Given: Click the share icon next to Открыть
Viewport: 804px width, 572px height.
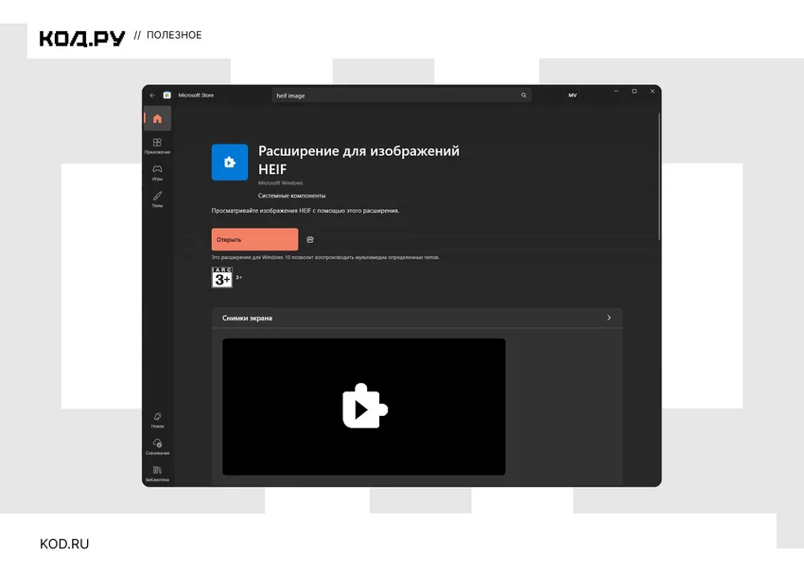Looking at the screenshot, I should (x=310, y=239).
